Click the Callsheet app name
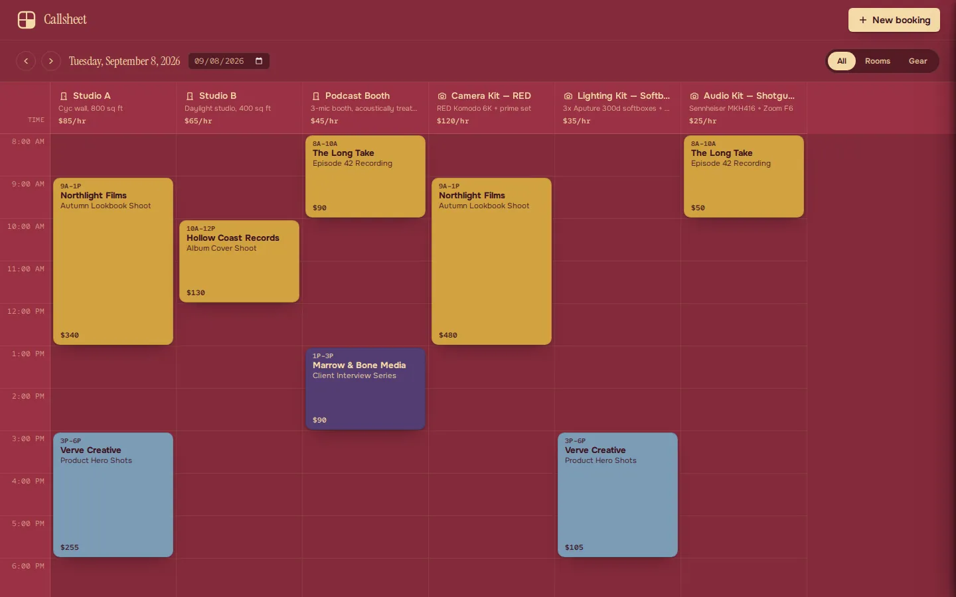 [x=65, y=20]
